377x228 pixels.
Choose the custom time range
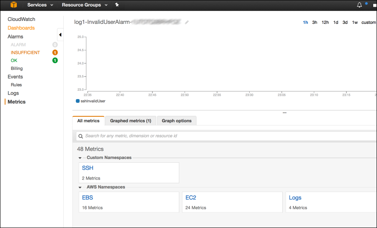369,22
